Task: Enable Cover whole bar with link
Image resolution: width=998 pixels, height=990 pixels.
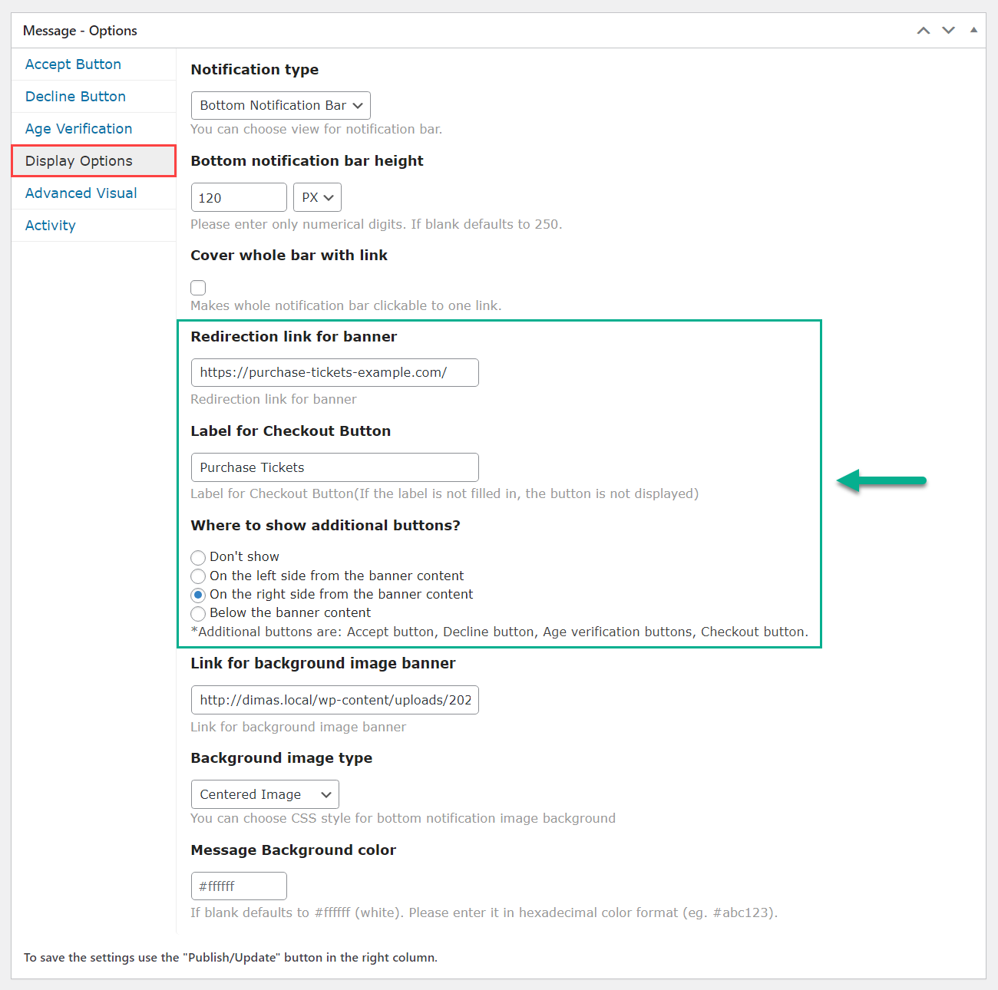Action: [198, 288]
